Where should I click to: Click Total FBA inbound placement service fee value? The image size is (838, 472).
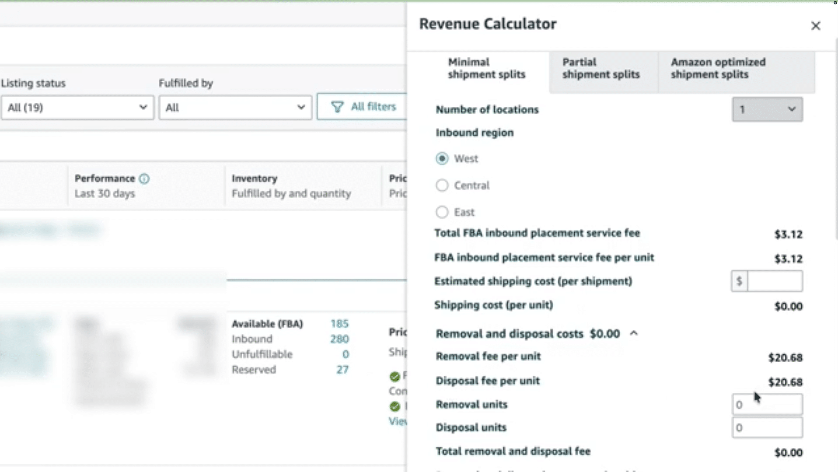[788, 234]
